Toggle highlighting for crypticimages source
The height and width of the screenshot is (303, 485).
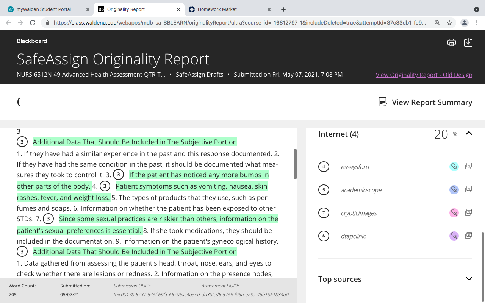(454, 212)
